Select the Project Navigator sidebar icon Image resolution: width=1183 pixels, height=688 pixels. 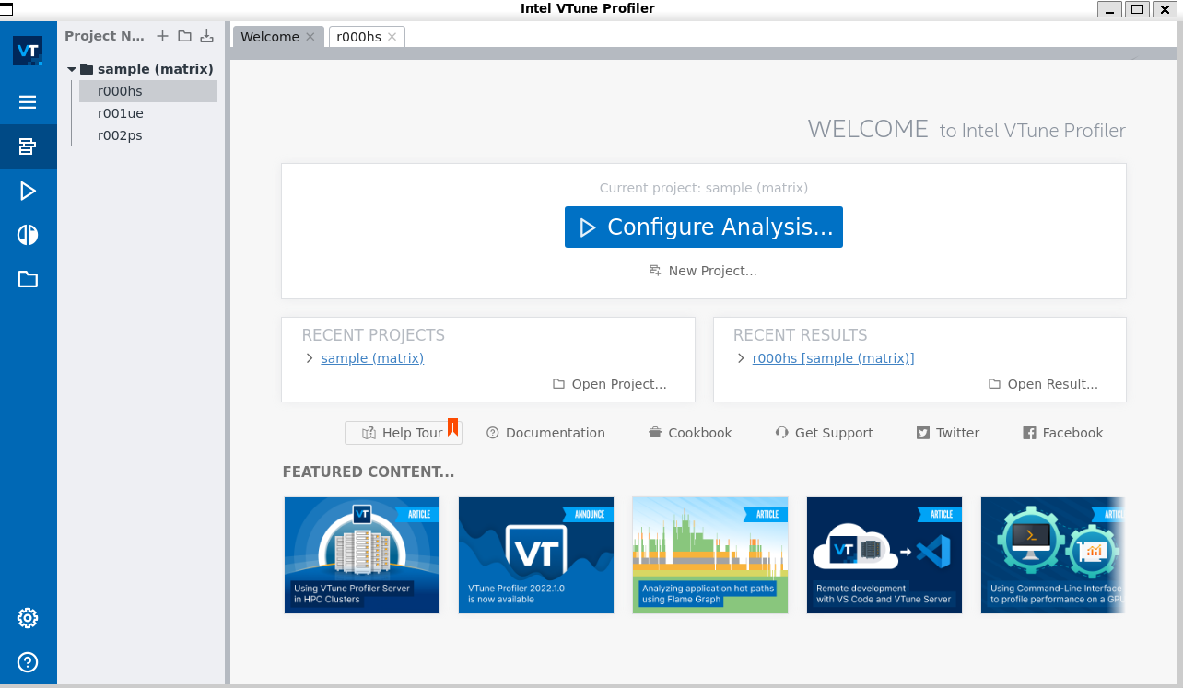coord(28,146)
